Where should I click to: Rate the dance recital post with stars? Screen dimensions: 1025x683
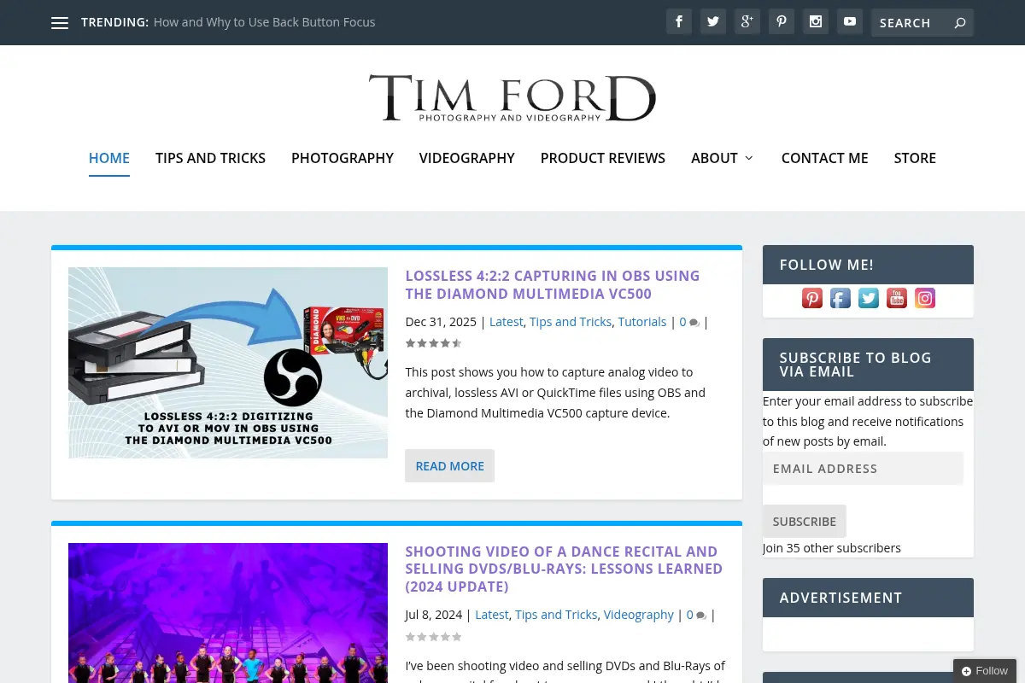(433, 637)
